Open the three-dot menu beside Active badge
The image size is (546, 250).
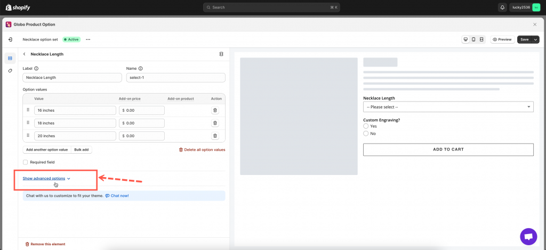pos(88,39)
